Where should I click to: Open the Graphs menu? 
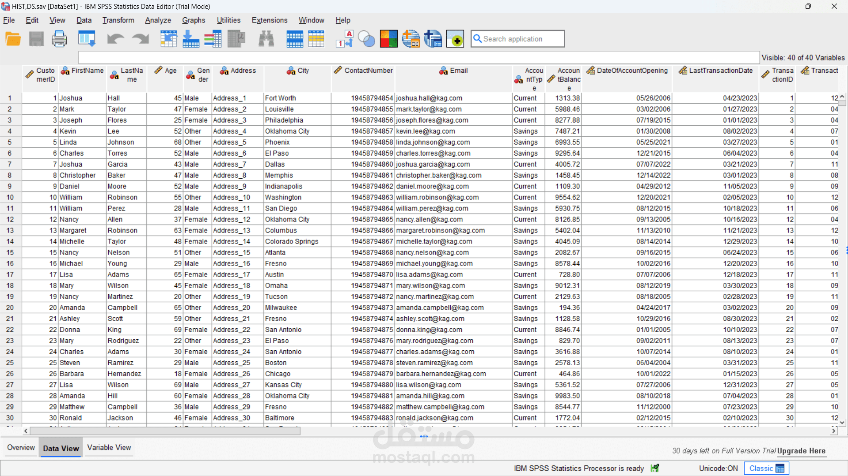click(x=194, y=20)
